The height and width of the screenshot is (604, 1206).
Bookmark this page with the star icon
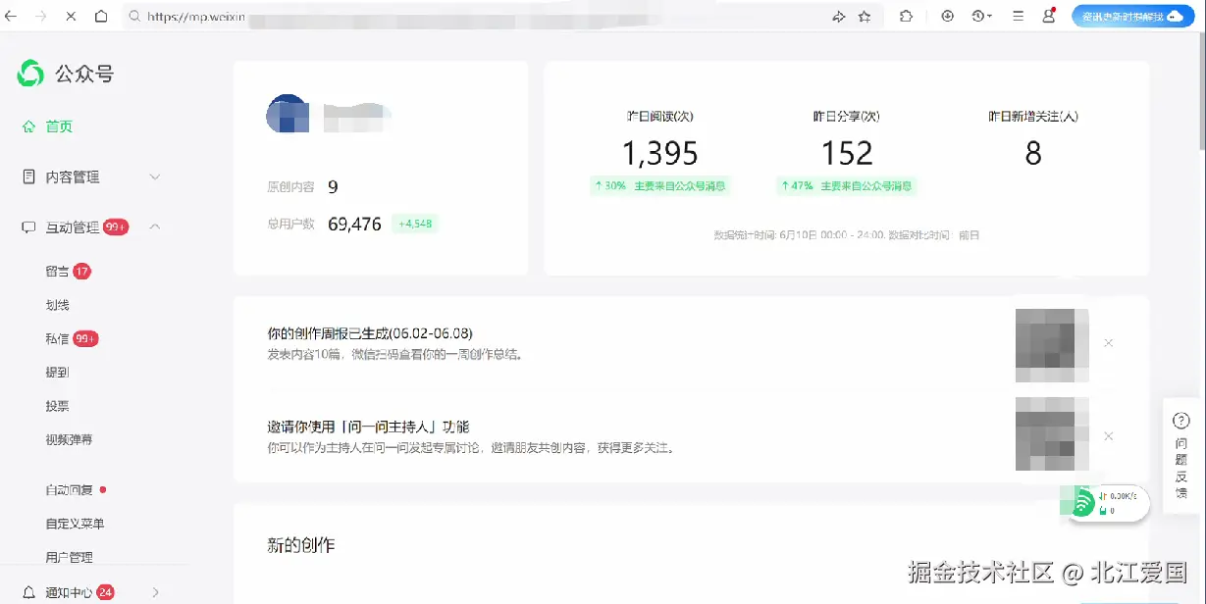pos(865,17)
